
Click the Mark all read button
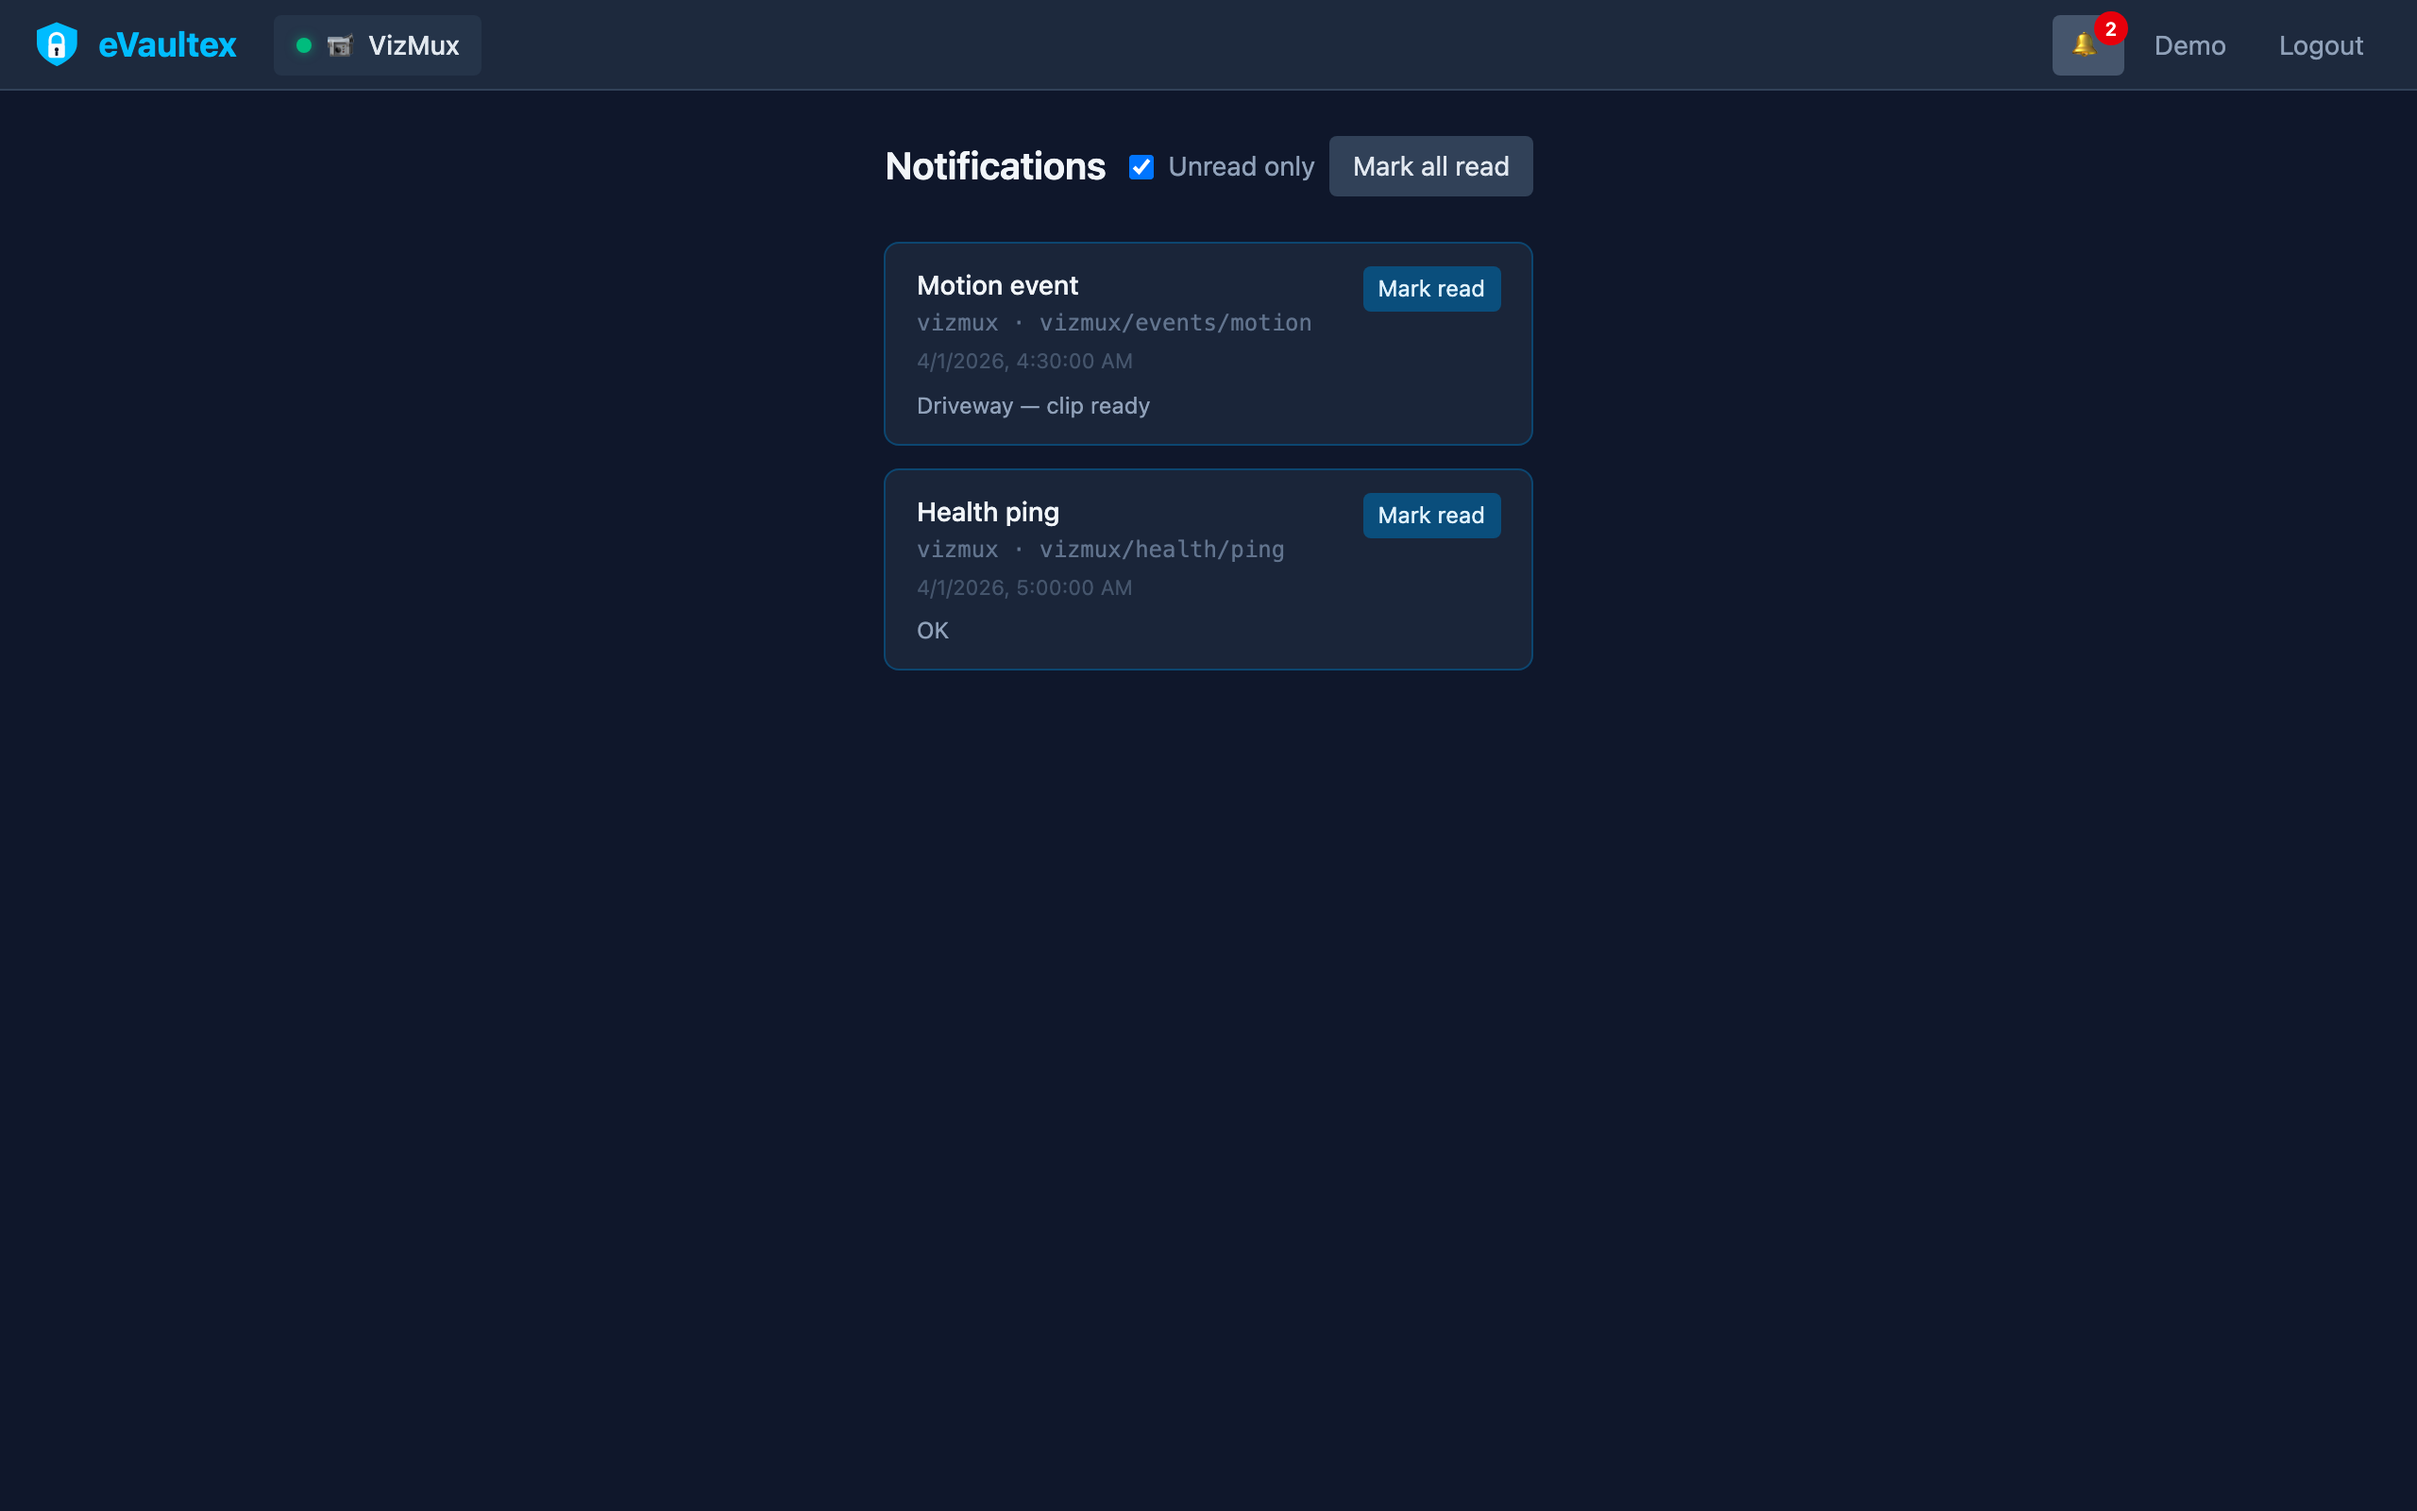click(x=1430, y=166)
